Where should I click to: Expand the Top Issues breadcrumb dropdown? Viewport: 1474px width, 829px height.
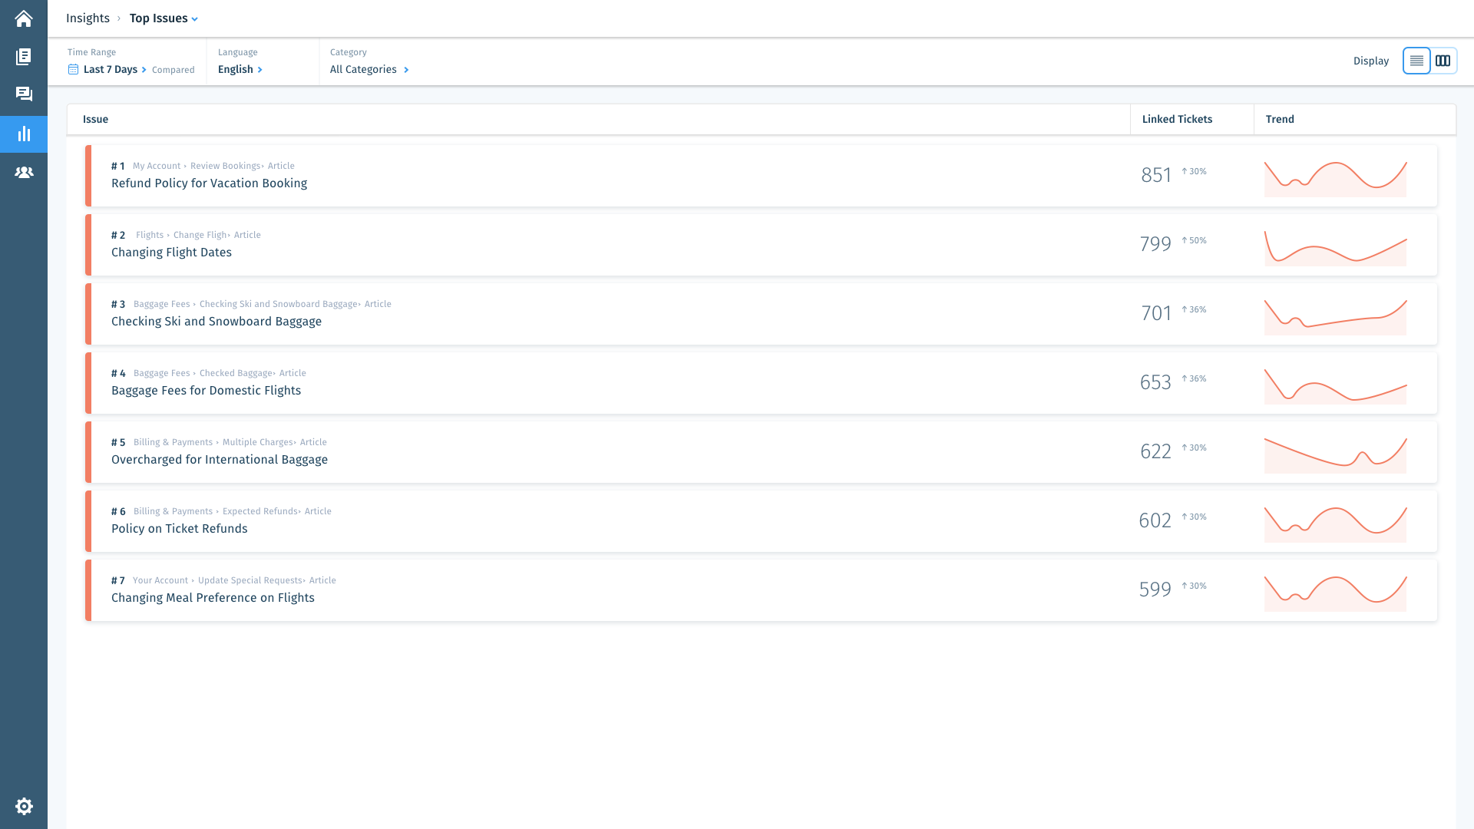164,18
